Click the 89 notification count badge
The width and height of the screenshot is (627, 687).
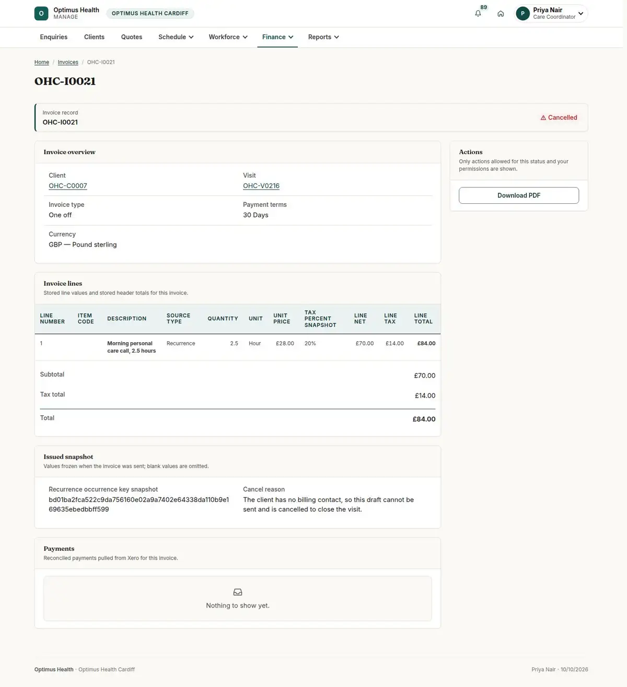[x=484, y=7]
